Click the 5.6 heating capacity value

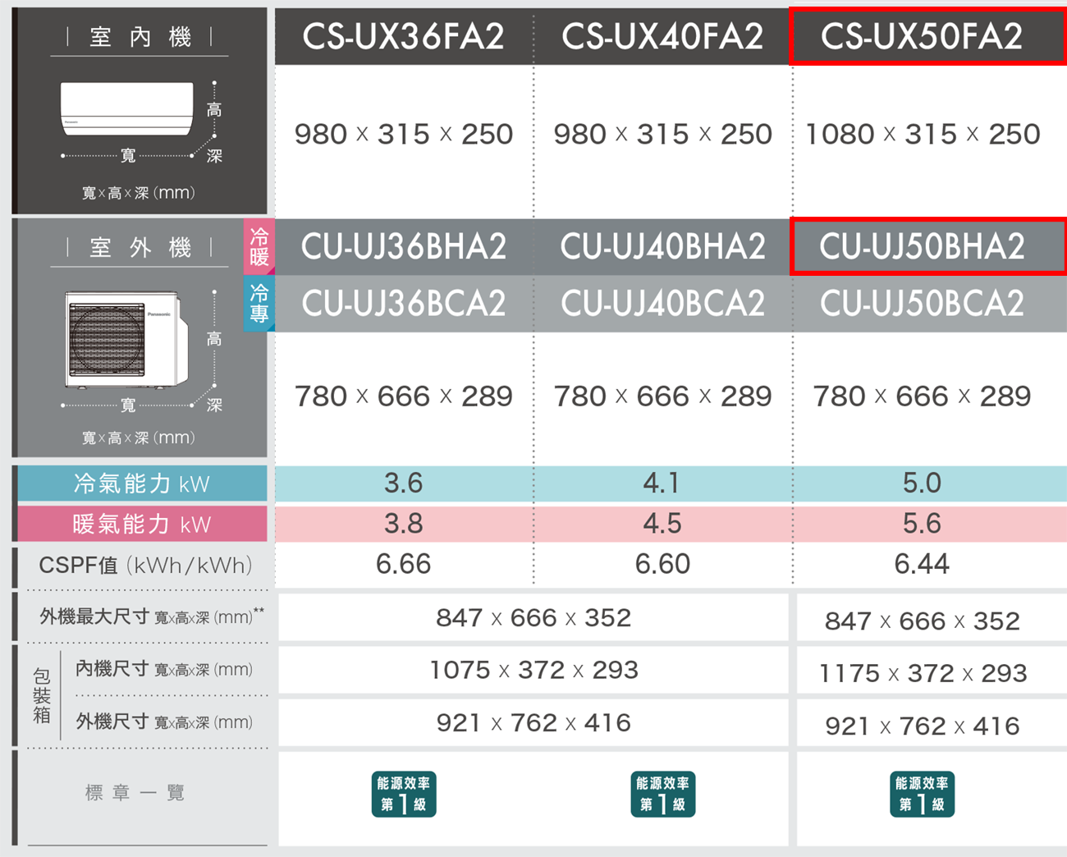point(922,524)
